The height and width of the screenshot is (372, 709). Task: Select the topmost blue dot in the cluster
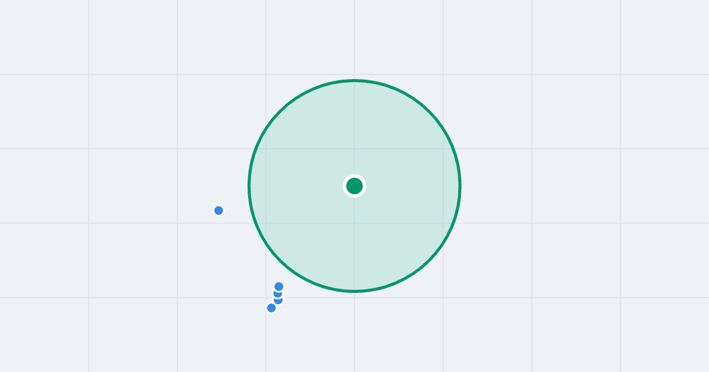pos(279,286)
